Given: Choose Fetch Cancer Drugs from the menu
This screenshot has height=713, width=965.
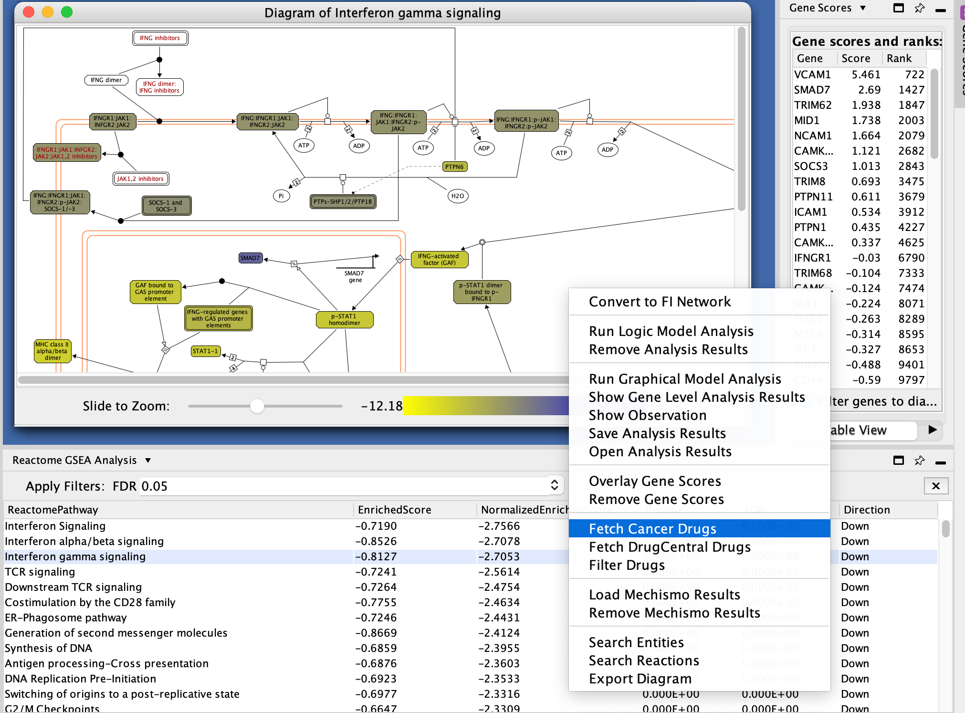Looking at the screenshot, I should coord(652,529).
